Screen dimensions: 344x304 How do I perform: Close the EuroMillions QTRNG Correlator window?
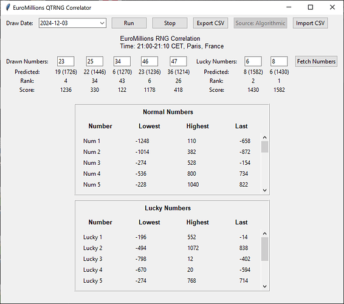pos(332,7)
